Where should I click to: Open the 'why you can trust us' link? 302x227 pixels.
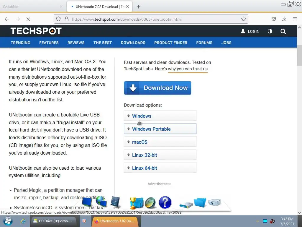point(188,69)
